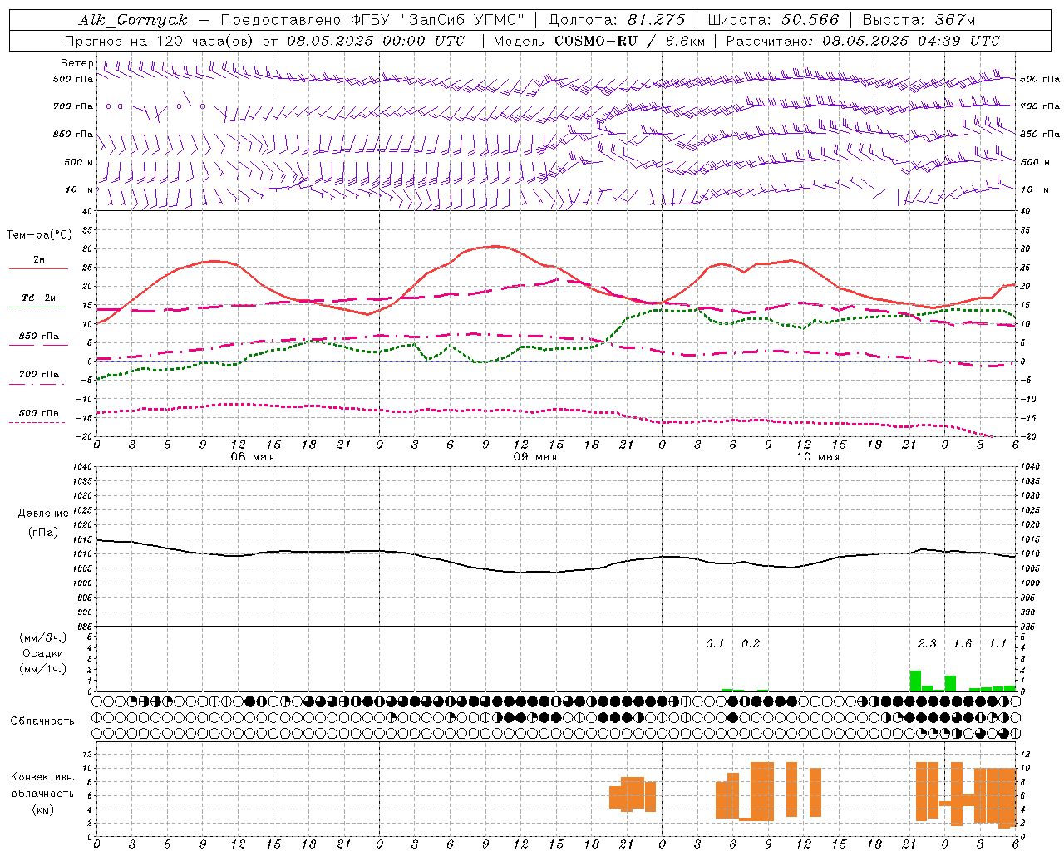
Task: Click the 09 мая date label
Action: (x=535, y=457)
